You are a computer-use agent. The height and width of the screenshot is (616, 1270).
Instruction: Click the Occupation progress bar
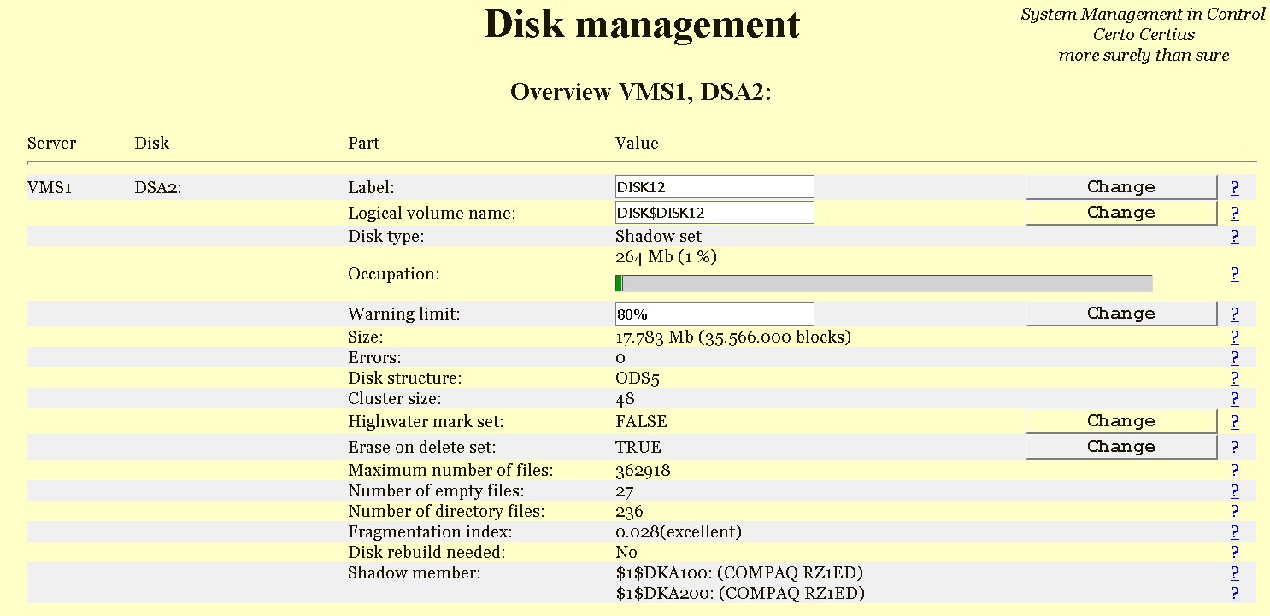coord(884,284)
